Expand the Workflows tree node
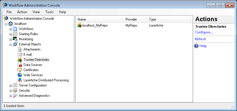Viewport: 237px width, 111px height. pos(11,29)
